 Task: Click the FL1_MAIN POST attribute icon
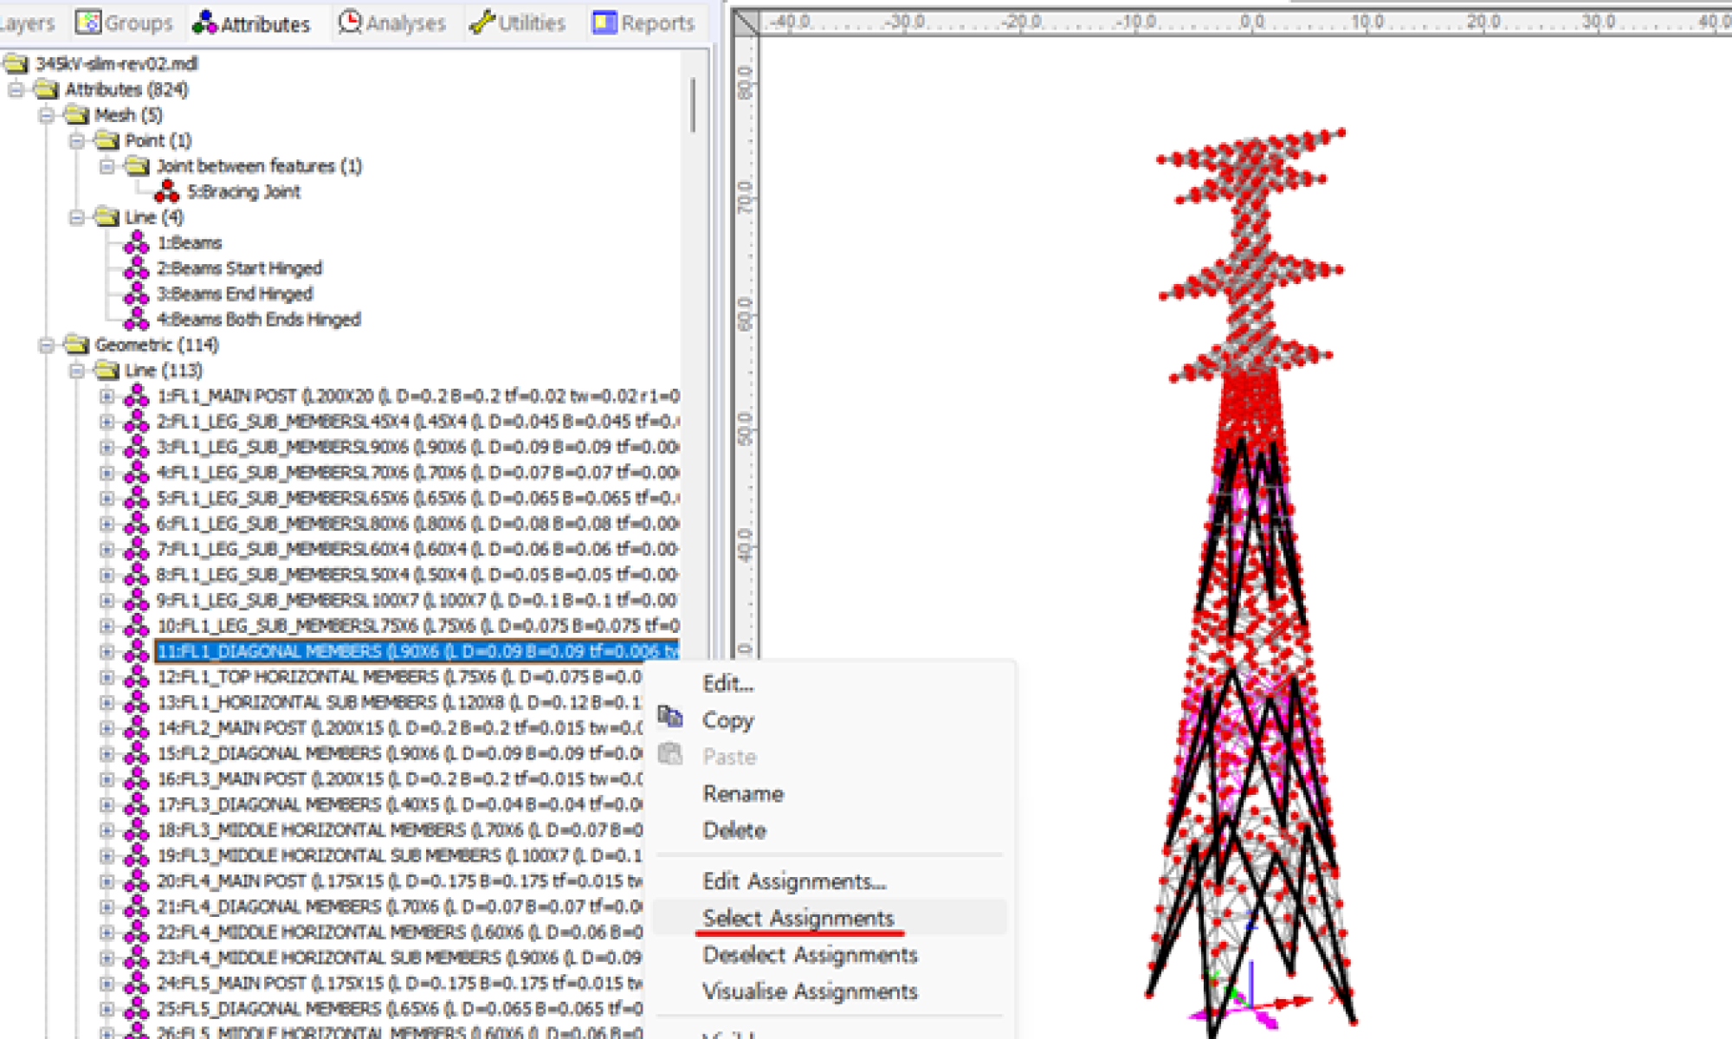click(x=136, y=397)
